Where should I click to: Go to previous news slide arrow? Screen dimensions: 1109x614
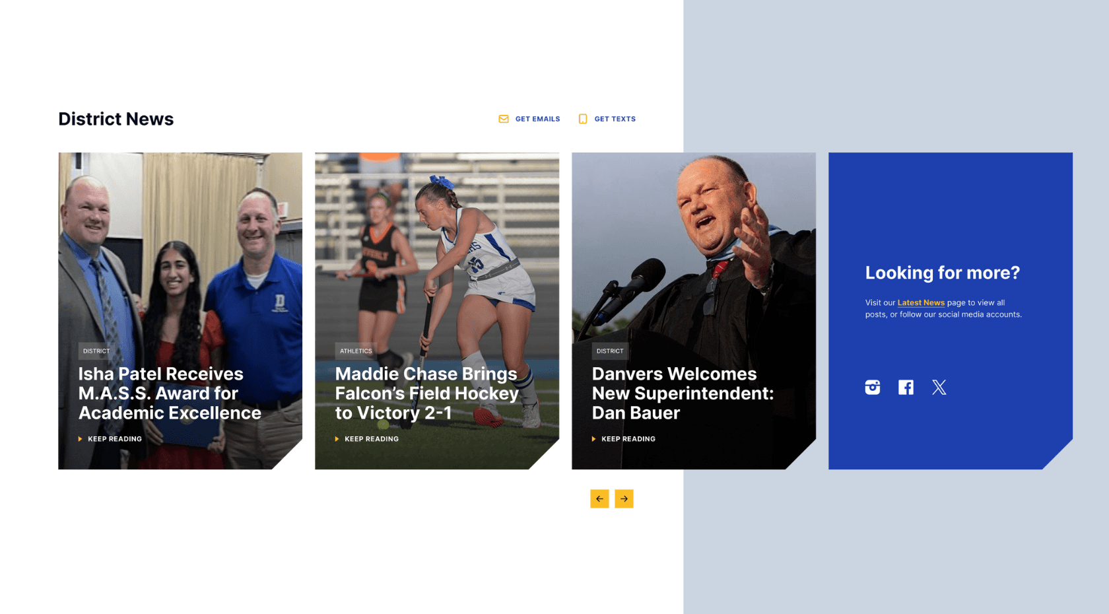pos(599,498)
